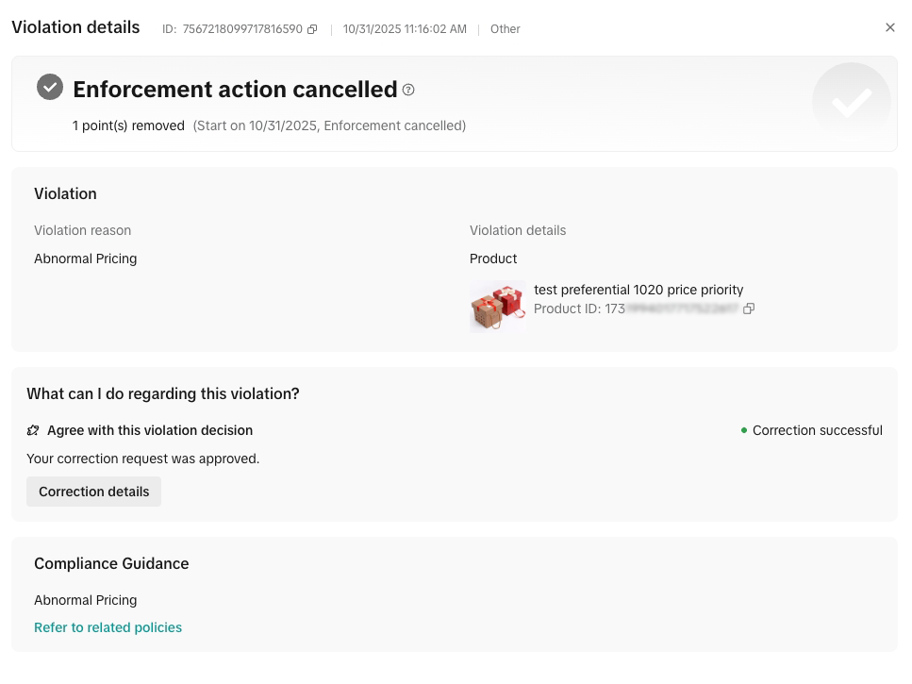
Task: Open the gift box product thumbnail
Action: 498,306
